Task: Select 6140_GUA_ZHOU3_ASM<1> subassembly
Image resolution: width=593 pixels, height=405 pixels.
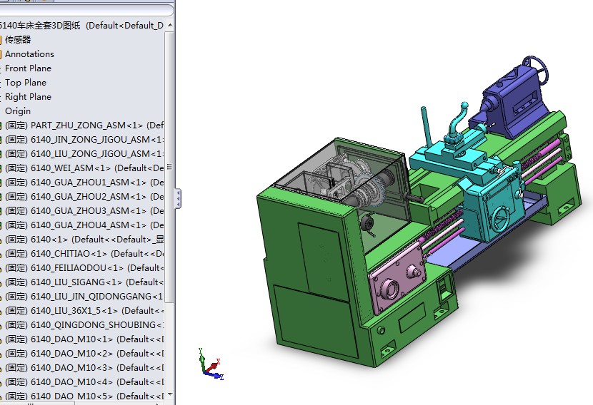Action: click(86, 210)
